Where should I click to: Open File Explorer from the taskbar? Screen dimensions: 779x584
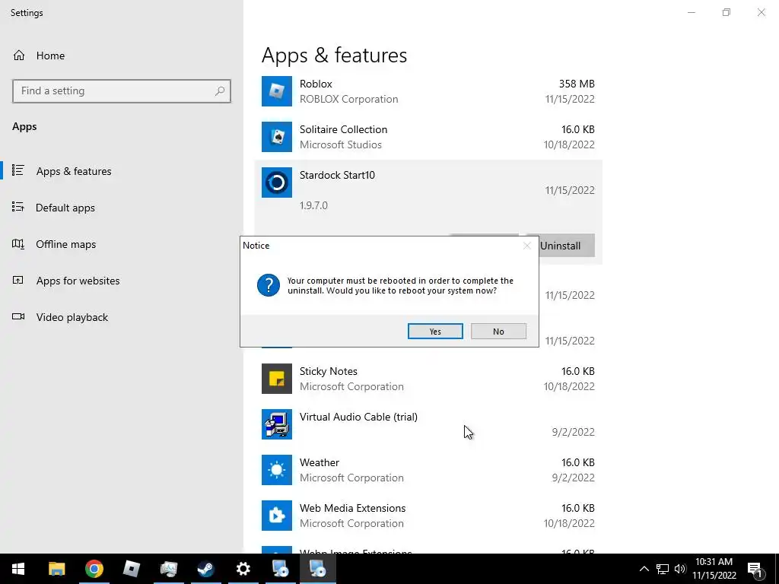[56, 569]
